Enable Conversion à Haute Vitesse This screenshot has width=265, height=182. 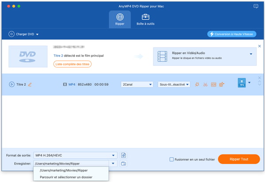(x=232, y=34)
